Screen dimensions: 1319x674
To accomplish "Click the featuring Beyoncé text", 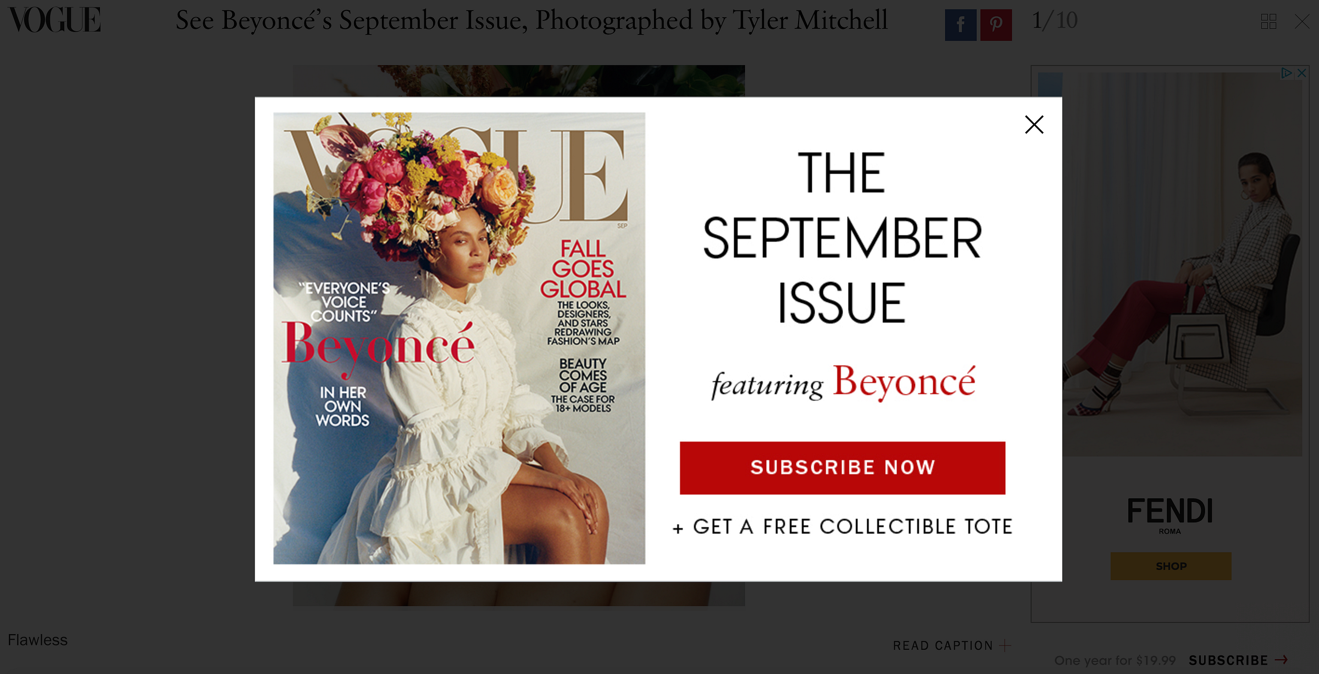I will pyautogui.click(x=843, y=382).
